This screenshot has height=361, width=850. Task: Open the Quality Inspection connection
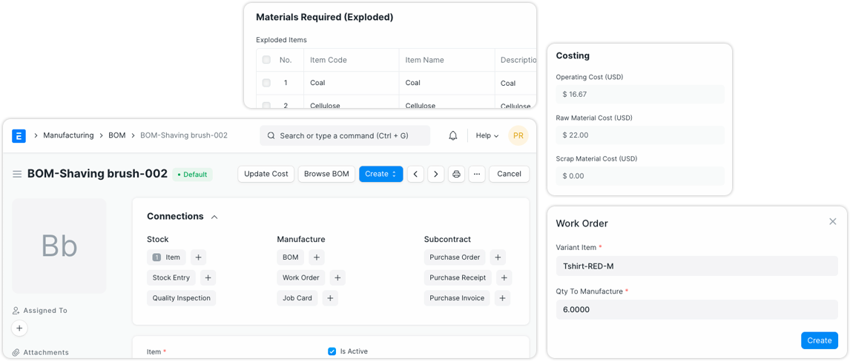tap(181, 298)
